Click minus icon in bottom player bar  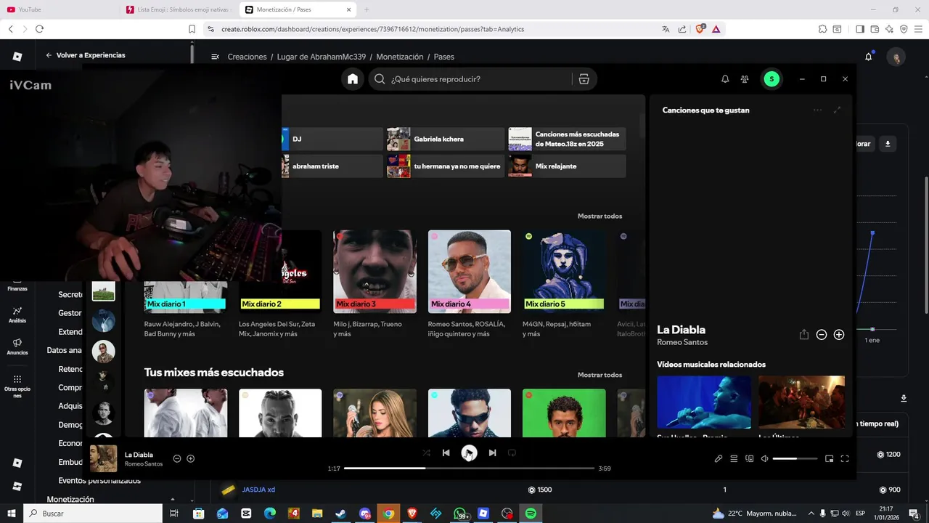[x=177, y=458]
